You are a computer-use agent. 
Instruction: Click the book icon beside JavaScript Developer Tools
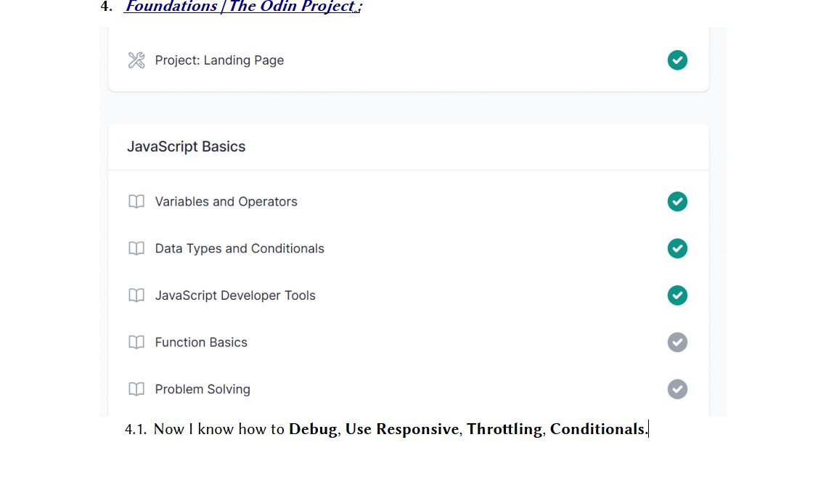click(x=136, y=295)
